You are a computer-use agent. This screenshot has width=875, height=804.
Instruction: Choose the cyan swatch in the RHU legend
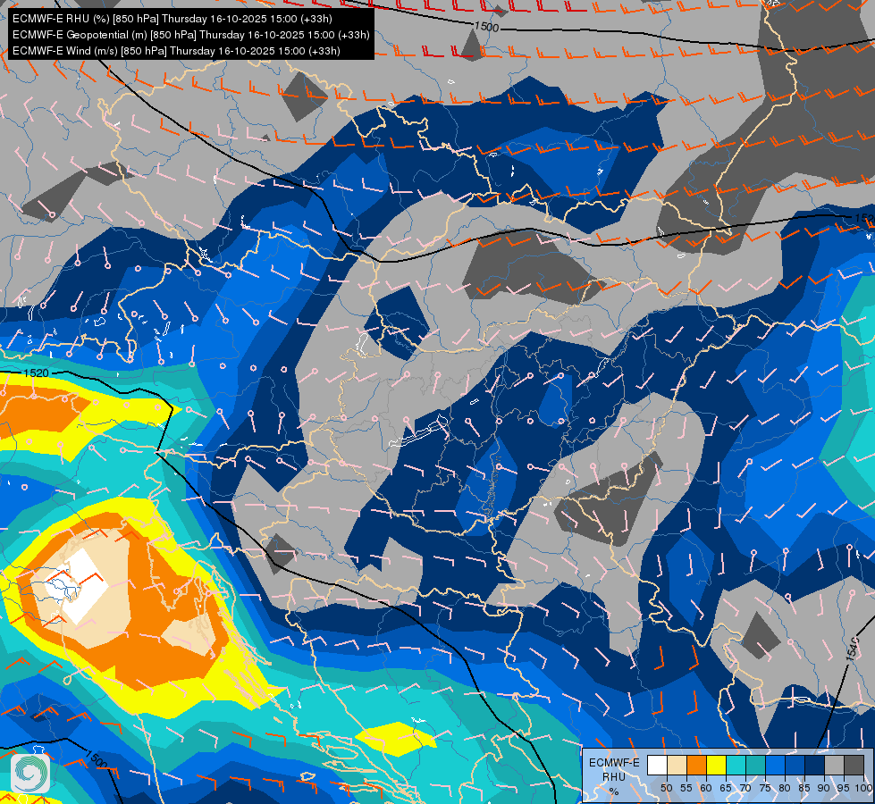tap(736, 765)
